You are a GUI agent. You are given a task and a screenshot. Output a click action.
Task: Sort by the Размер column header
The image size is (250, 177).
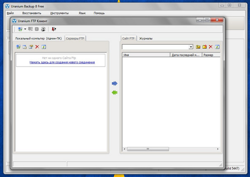[211, 55]
